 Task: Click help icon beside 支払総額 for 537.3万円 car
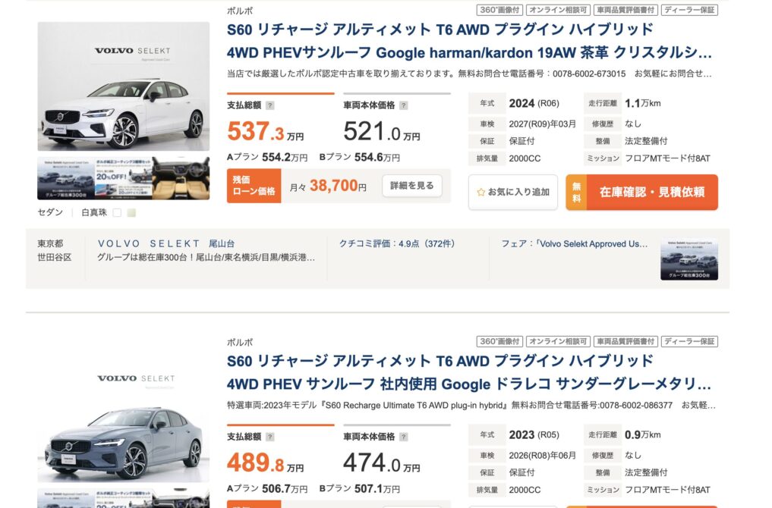(x=270, y=106)
